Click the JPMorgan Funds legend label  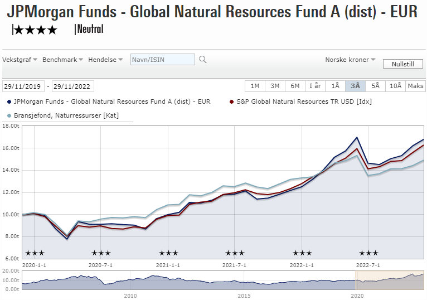112,101
